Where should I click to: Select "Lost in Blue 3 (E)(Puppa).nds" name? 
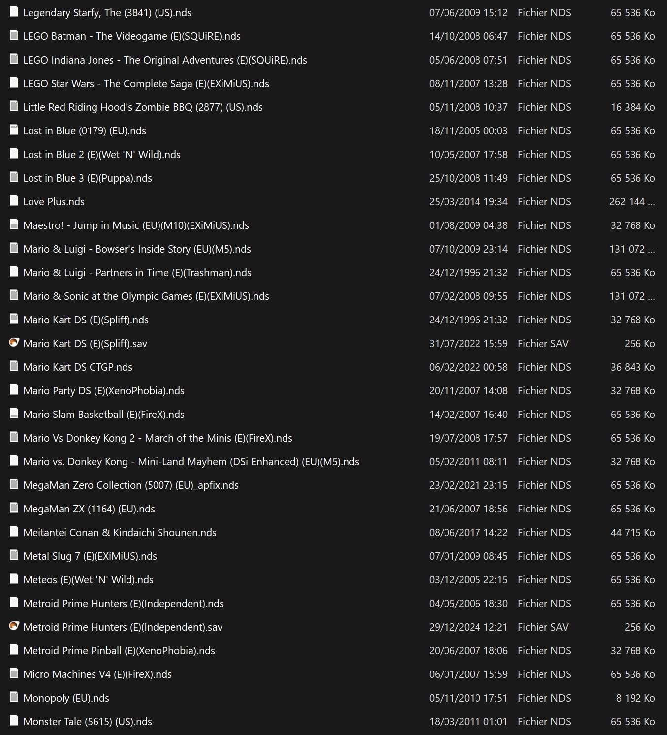point(88,178)
